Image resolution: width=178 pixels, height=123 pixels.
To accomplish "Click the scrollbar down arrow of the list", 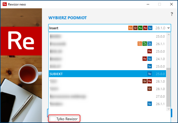I will coord(169,109).
